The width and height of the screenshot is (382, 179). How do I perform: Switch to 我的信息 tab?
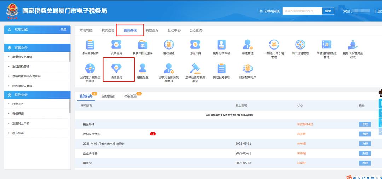[108, 30]
